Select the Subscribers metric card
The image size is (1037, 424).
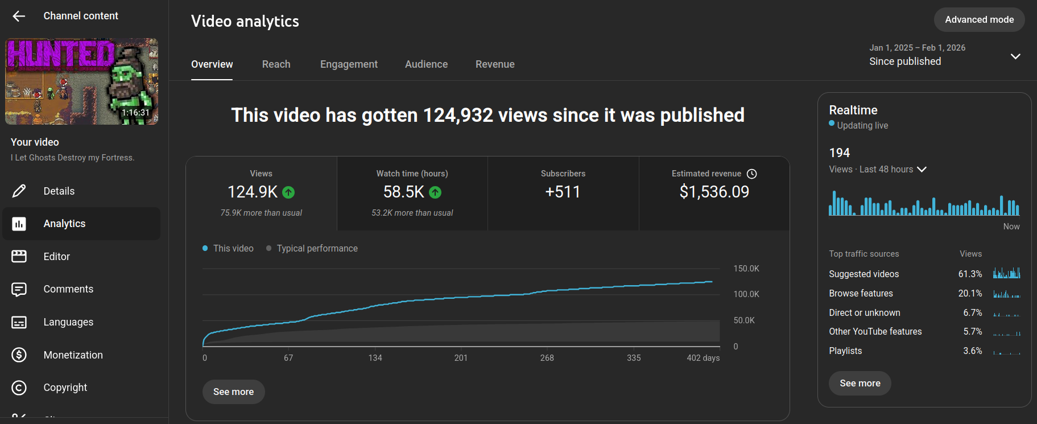click(563, 194)
